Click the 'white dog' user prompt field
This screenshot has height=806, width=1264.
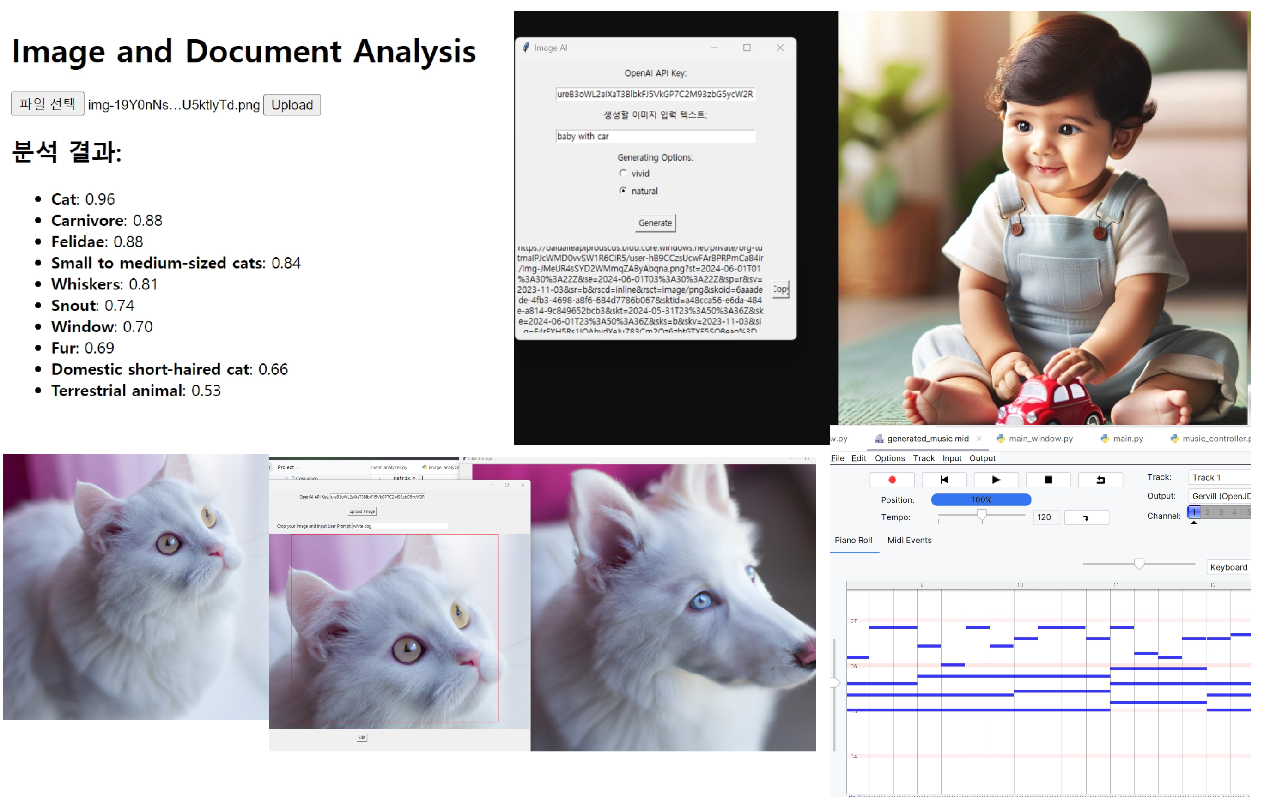(400, 526)
